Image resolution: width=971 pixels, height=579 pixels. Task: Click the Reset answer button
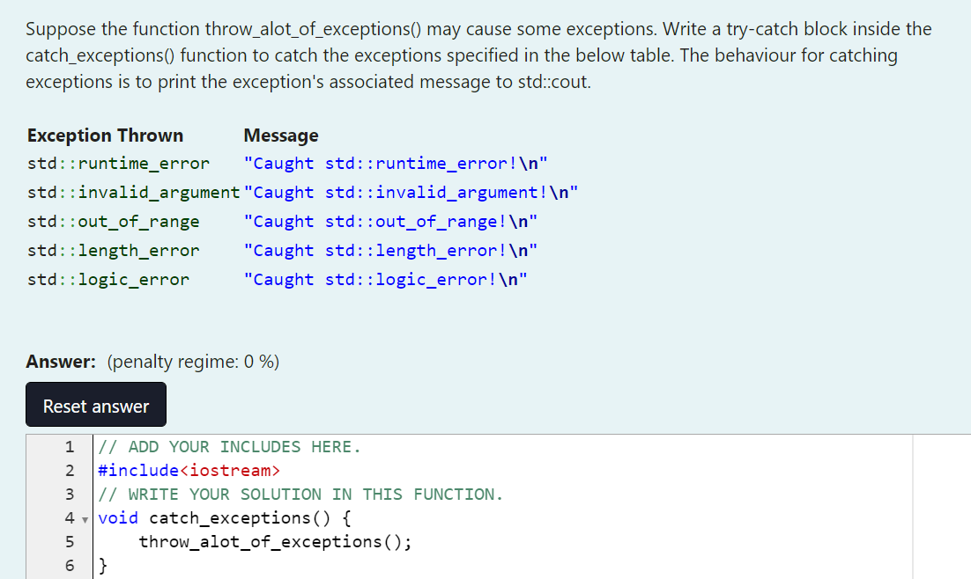tap(95, 404)
